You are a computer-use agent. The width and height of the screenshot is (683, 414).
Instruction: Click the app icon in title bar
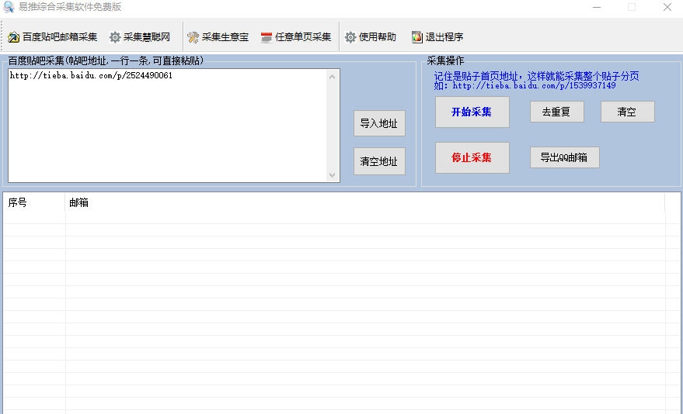tap(9, 7)
